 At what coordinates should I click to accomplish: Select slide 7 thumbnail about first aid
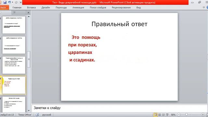14,65
